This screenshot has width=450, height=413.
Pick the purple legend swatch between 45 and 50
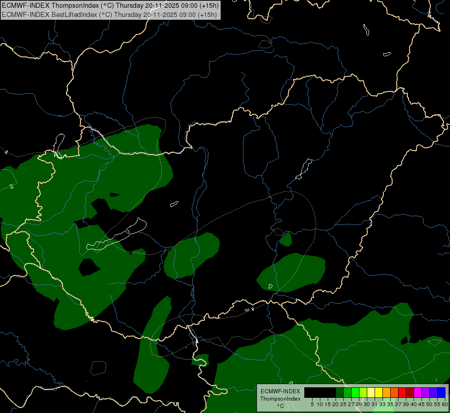click(x=426, y=392)
